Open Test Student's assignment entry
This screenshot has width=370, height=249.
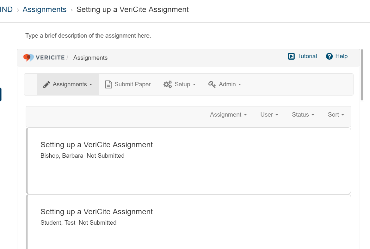(x=96, y=212)
